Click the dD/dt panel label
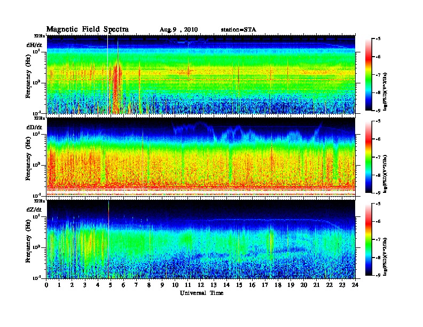This screenshot has width=423, height=327. click(34, 127)
